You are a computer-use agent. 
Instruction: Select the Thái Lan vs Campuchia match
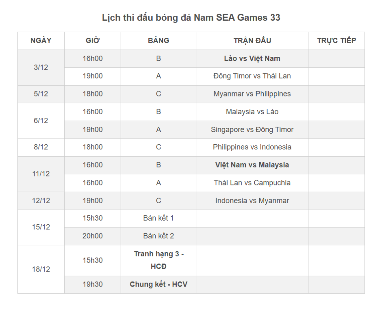click(x=252, y=183)
